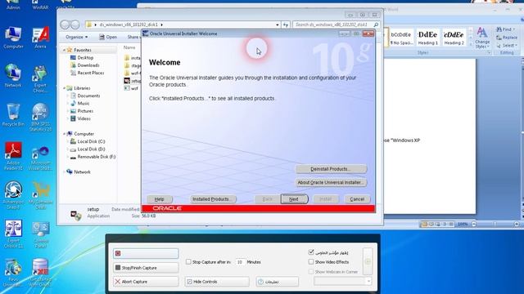Click Help button in Oracle installer
524x294 pixels.
tap(160, 199)
